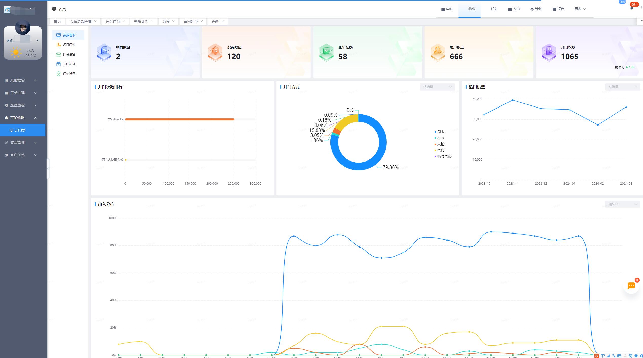
Task: Toggle the IME 中 Chinese/English mode
Action: 603,356
